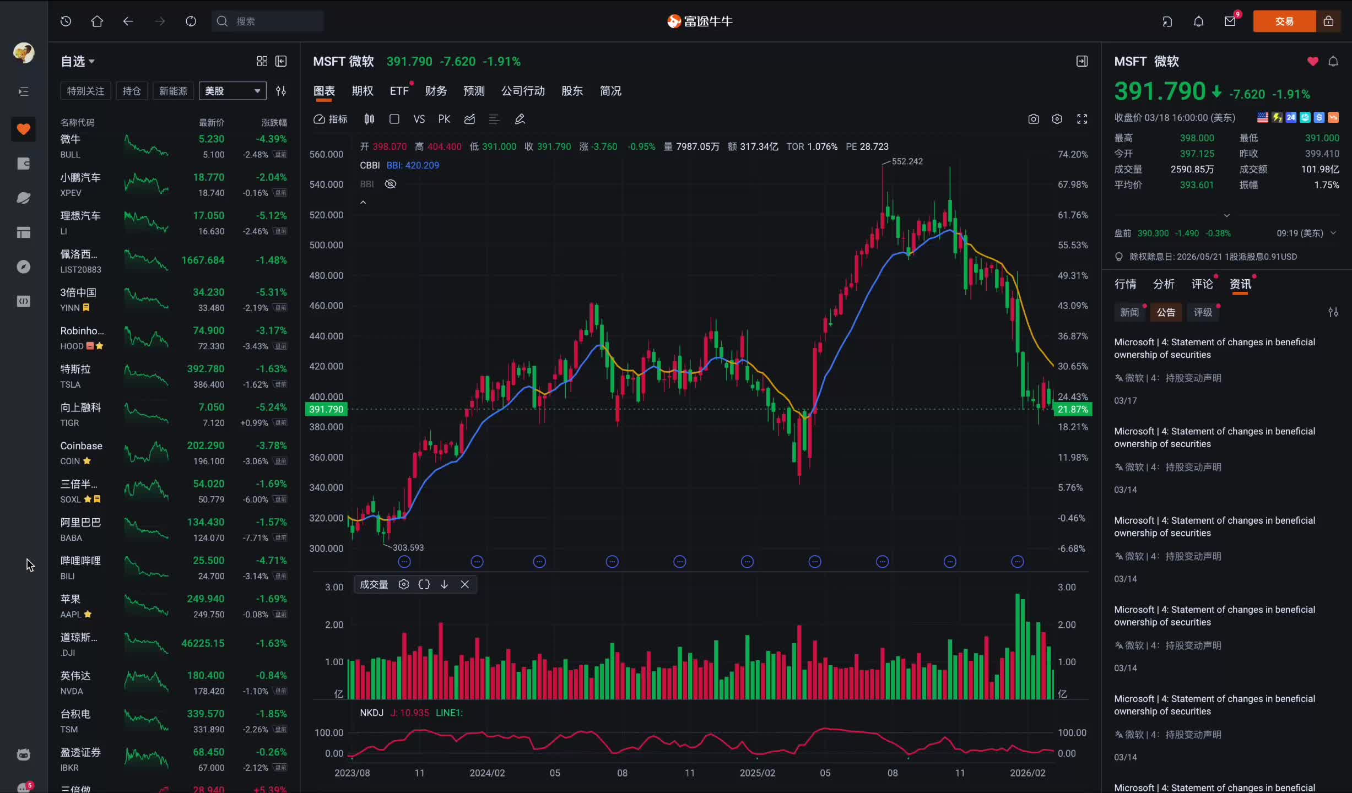Image resolution: width=1352 pixels, height=793 pixels.
Task: Open the code icon in left sidebar
Action: click(x=24, y=301)
